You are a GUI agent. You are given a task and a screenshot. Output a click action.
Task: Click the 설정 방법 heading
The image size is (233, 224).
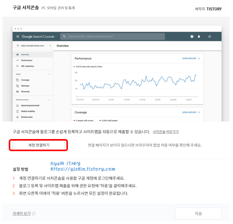click(x=20, y=169)
